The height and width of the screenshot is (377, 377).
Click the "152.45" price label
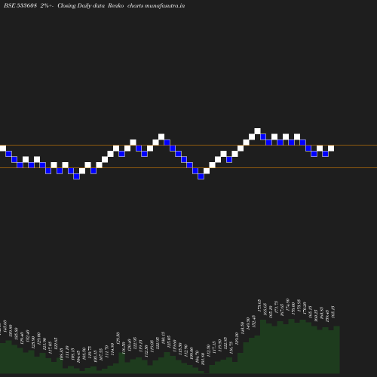click(254, 321)
